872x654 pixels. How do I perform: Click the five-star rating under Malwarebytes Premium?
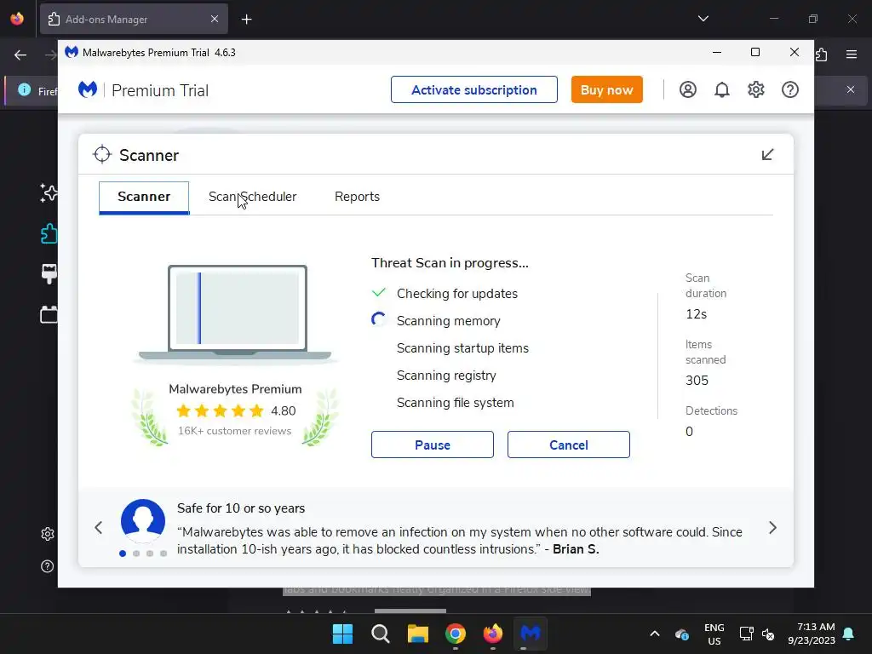point(220,411)
